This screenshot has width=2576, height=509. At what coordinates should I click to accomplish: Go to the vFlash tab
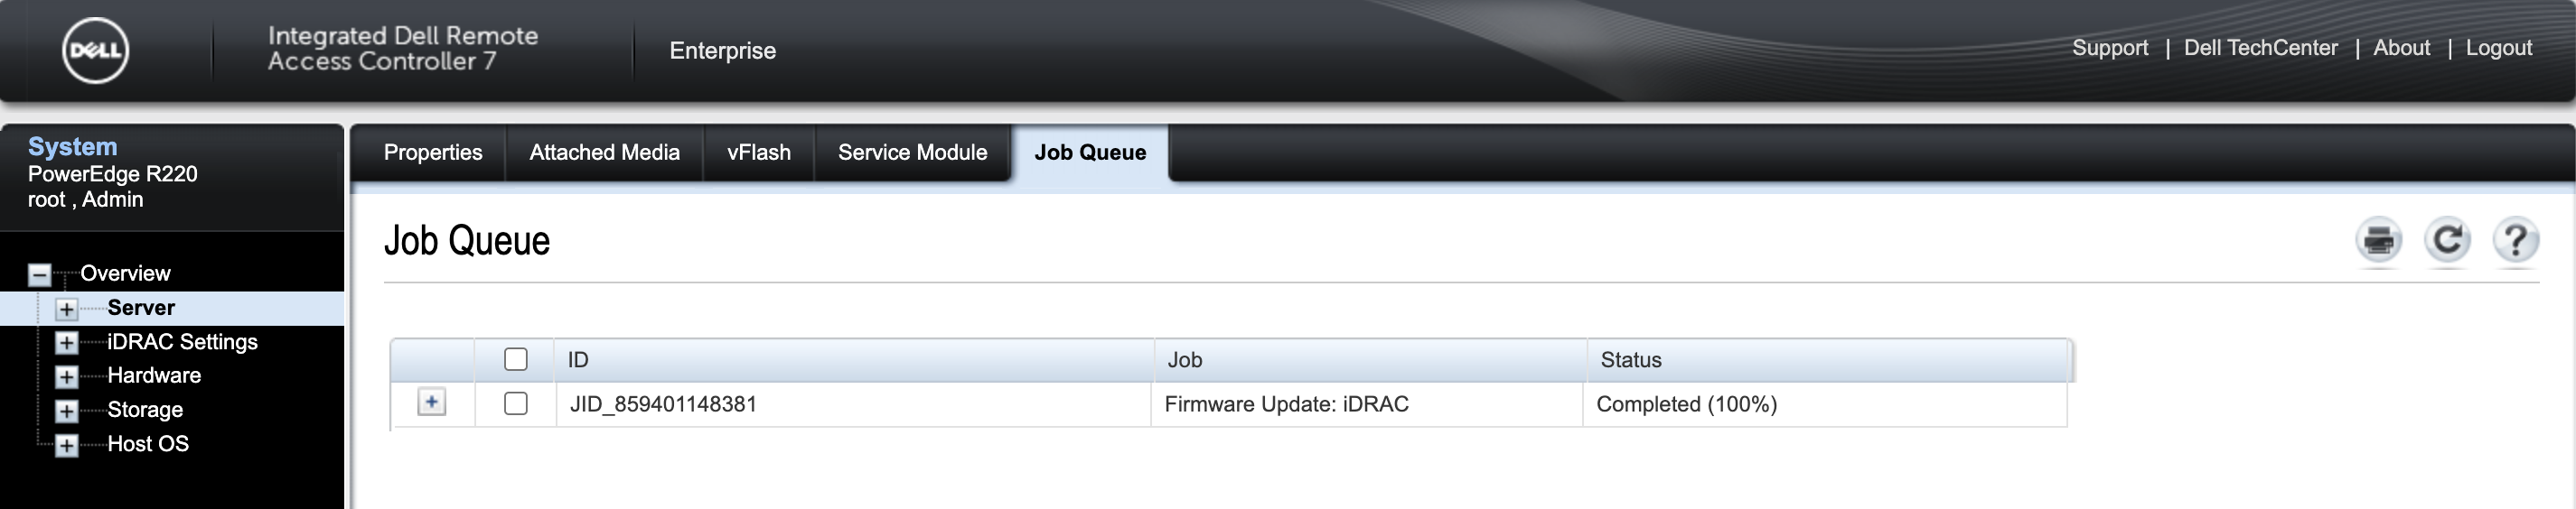click(759, 153)
